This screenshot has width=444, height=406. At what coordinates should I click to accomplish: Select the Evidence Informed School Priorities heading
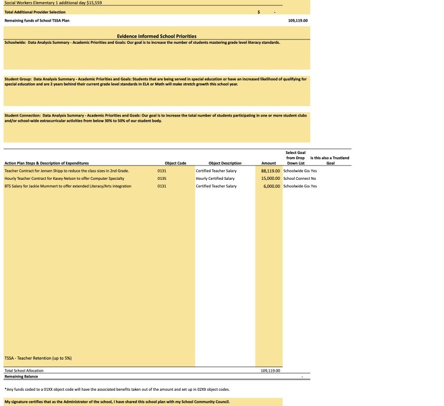click(157, 36)
